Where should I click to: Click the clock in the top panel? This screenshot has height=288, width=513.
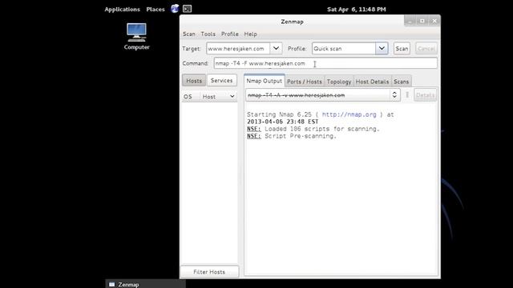coord(356,9)
